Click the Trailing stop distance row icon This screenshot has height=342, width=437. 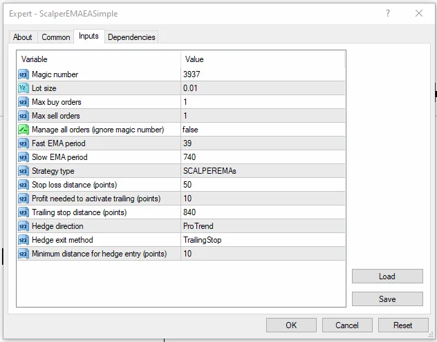24,212
